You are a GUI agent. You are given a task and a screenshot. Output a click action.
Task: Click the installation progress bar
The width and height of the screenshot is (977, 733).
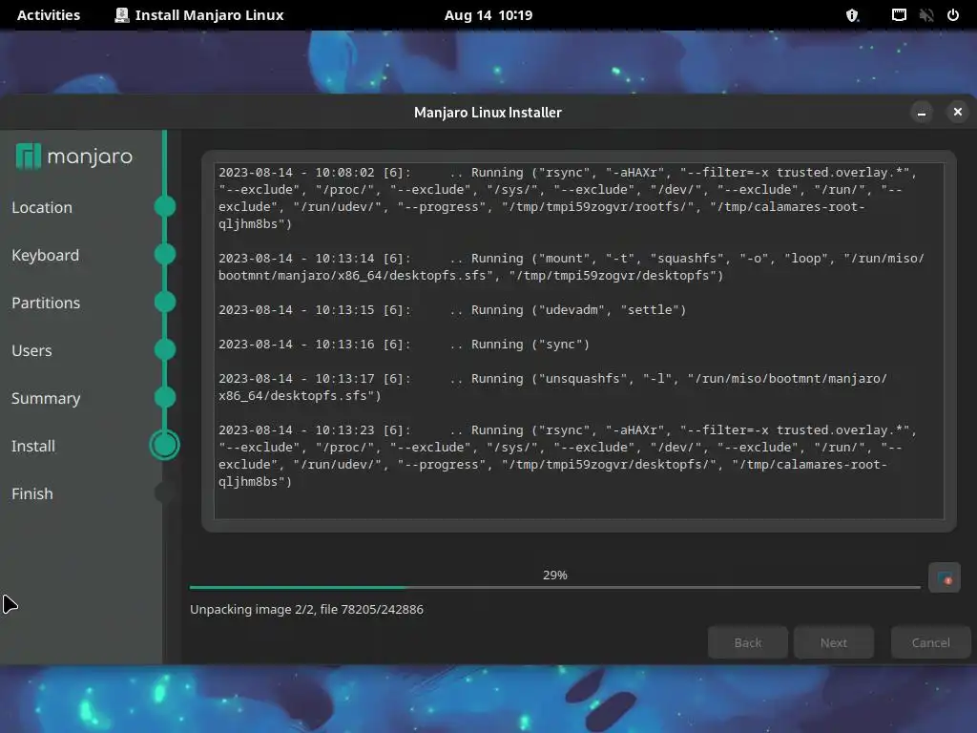[554, 587]
